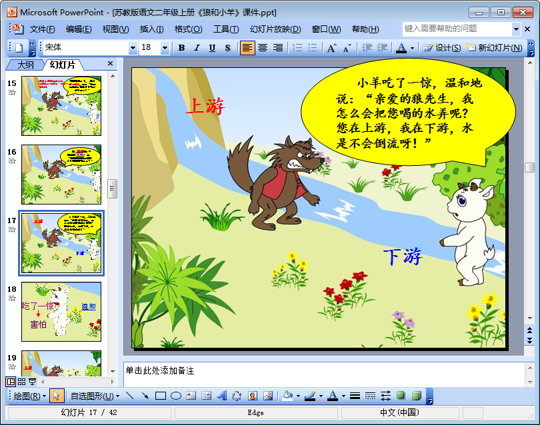Click Increase Font Size icon

[331, 48]
